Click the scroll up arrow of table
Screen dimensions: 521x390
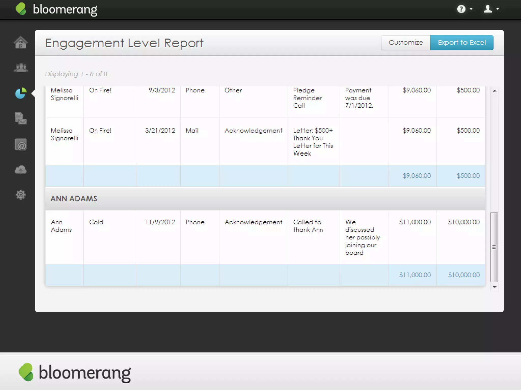tap(494, 91)
